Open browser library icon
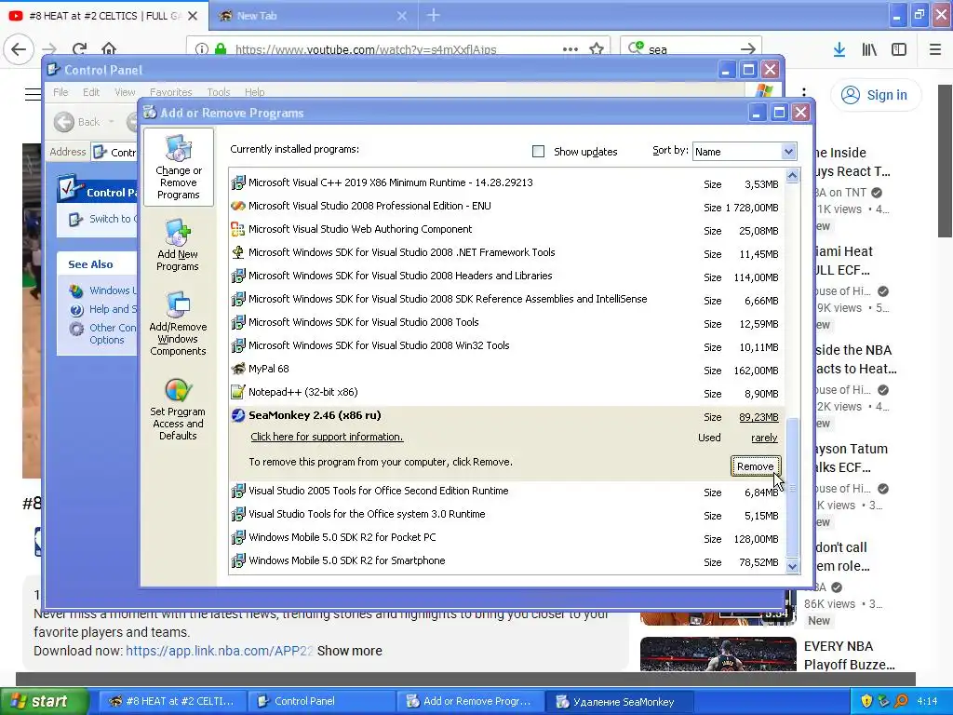This screenshot has height=715, width=953. [x=869, y=49]
